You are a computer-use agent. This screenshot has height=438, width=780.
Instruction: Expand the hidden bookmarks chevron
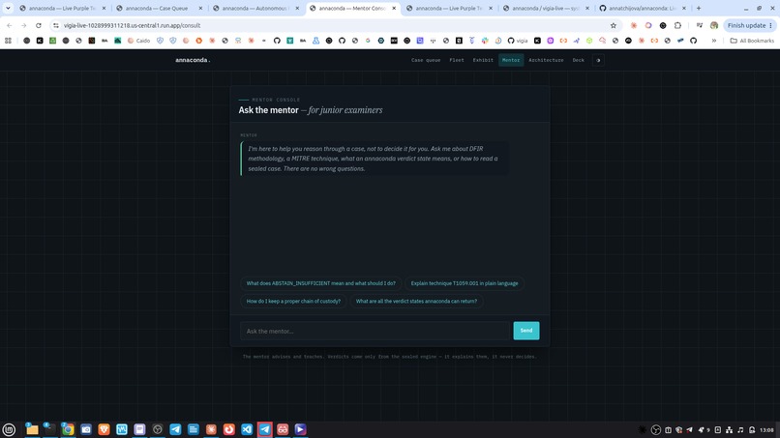tap(714, 41)
